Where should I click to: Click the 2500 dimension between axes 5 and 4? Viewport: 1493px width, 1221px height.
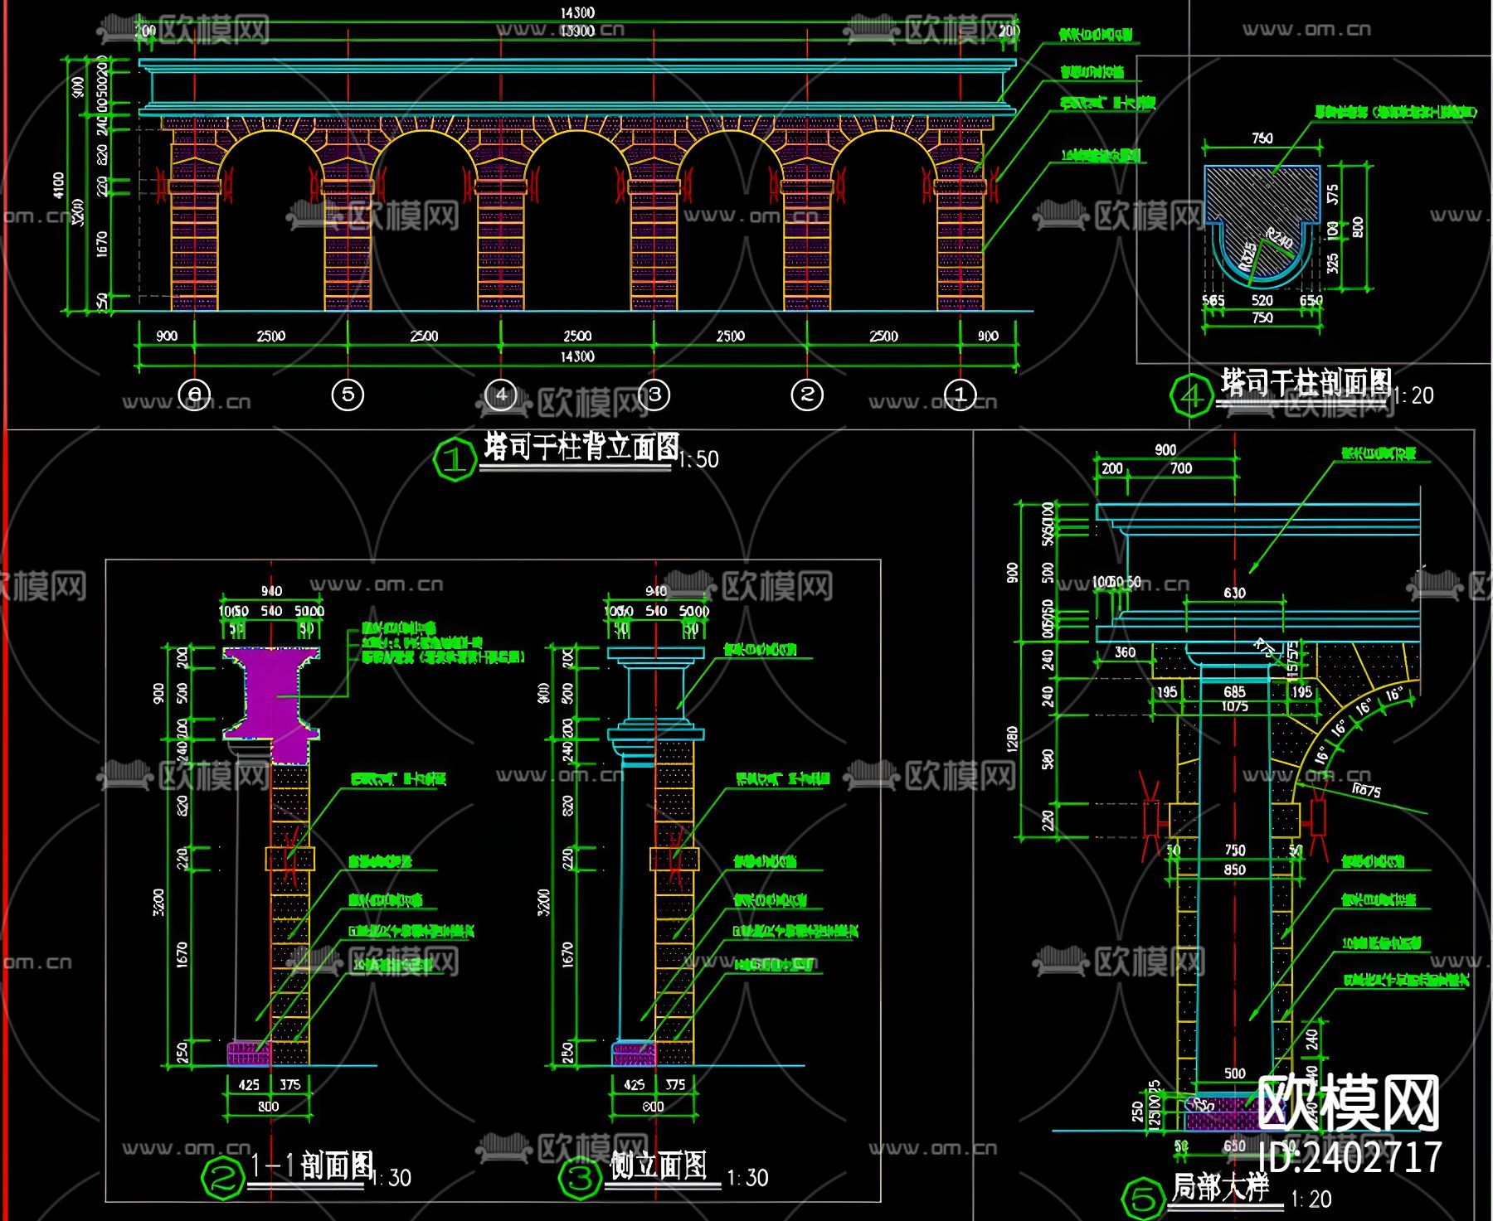pos(424,336)
